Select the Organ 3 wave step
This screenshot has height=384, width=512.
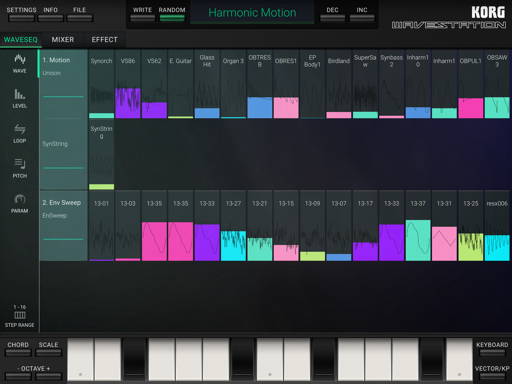[x=233, y=84]
